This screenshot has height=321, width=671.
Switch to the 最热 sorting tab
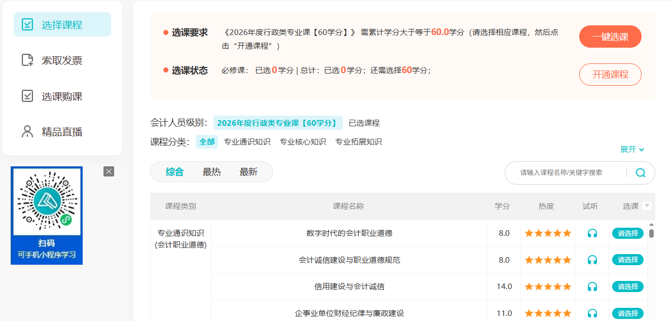211,172
